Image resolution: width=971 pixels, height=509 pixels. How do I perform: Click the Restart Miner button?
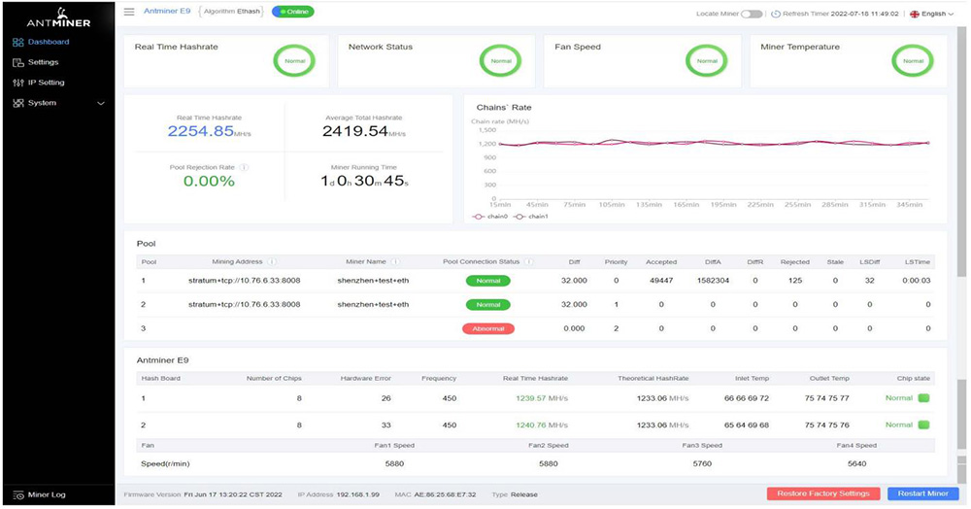tap(922, 493)
